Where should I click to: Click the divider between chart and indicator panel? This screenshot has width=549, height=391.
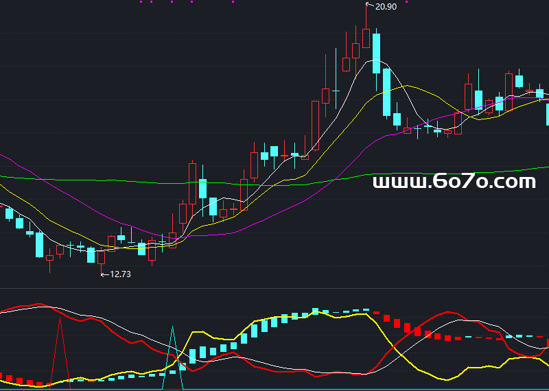point(274,289)
